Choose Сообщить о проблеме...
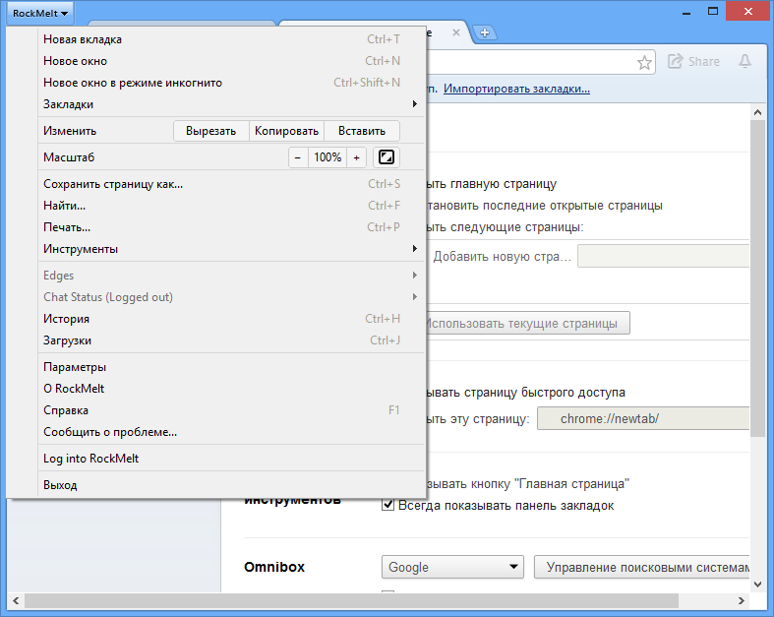Viewport: 774px width, 617px height. 231,432
